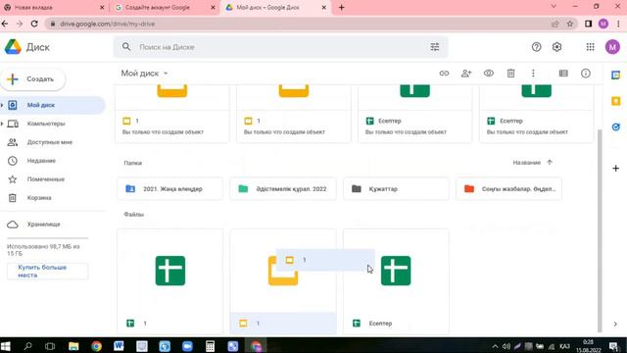Open Google Calendar side panel
The image size is (627, 353).
[x=616, y=75]
